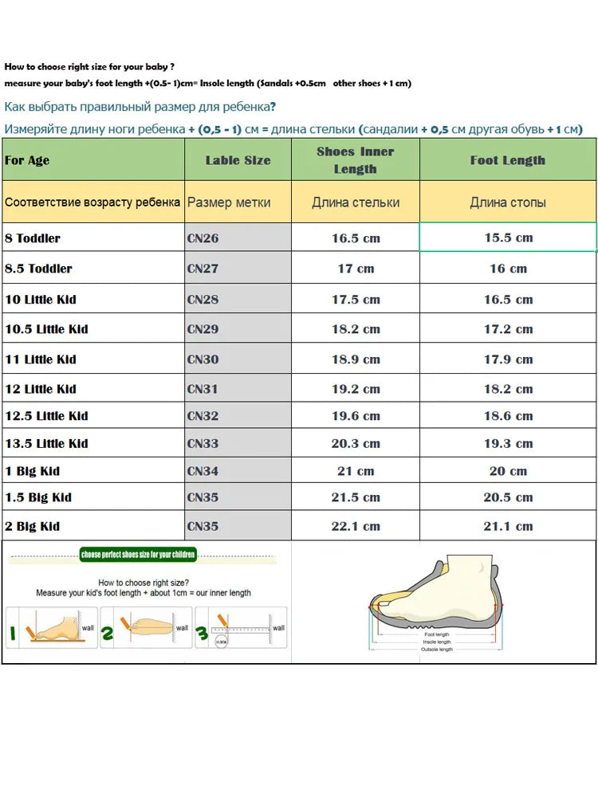This screenshot has height=797, width=598.
Task: Click the CN33 label size cell
Action: [238, 442]
